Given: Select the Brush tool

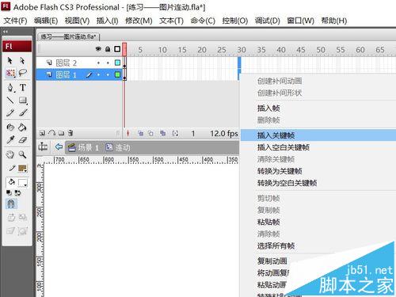Looking at the screenshot, I should [x=23, y=112].
